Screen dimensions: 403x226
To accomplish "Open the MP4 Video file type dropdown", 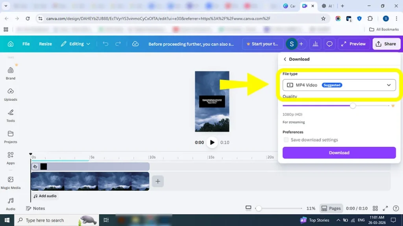I will (x=339, y=85).
